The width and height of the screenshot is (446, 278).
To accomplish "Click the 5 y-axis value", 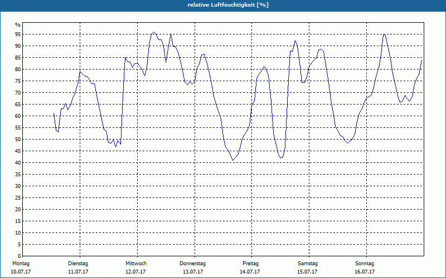I will [20, 244].
